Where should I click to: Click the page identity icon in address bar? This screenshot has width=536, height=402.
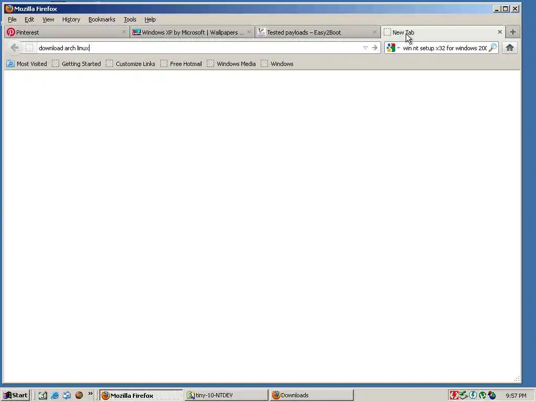(29, 48)
